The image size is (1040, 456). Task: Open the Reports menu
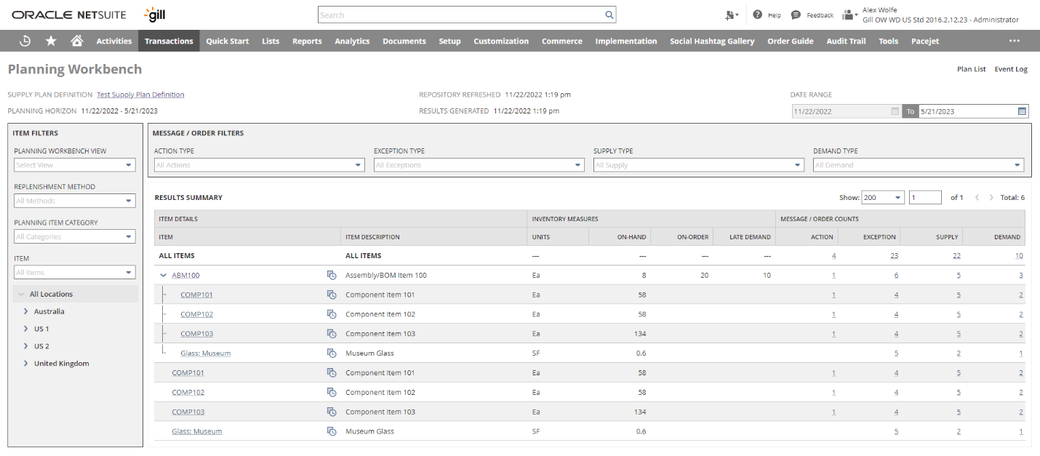pyautogui.click(x=307, y=41)
